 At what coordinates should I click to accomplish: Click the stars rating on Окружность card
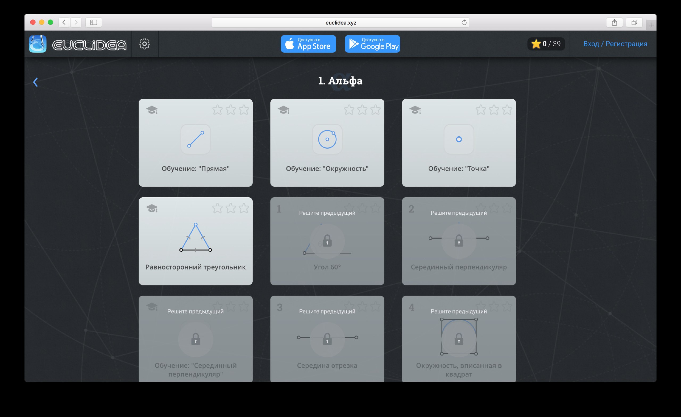(x=362, y=110)
